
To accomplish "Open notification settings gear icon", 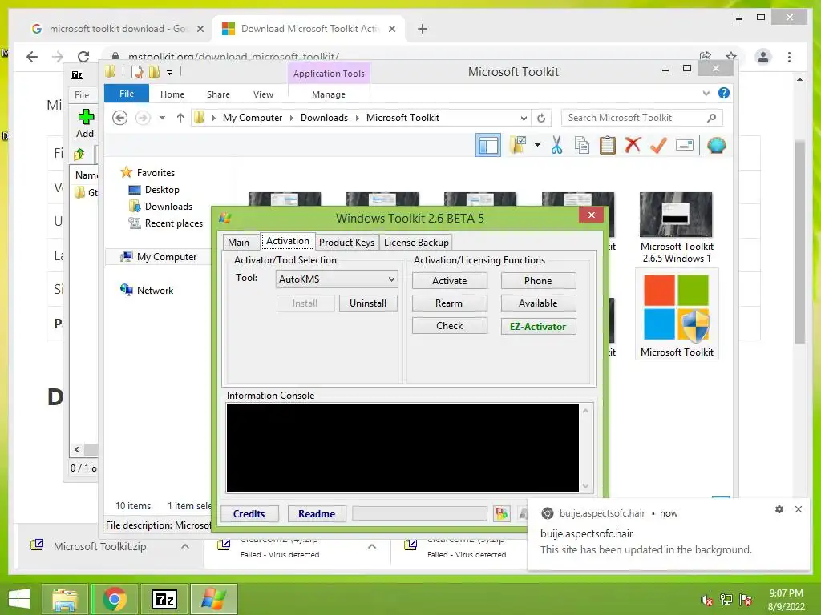I will (x=779, y=509).
